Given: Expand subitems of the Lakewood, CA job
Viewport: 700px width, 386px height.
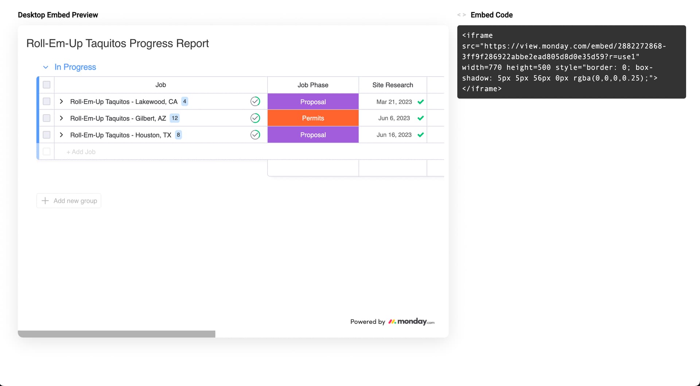Looking at the screenshot, I should click(x=61, y=101).
